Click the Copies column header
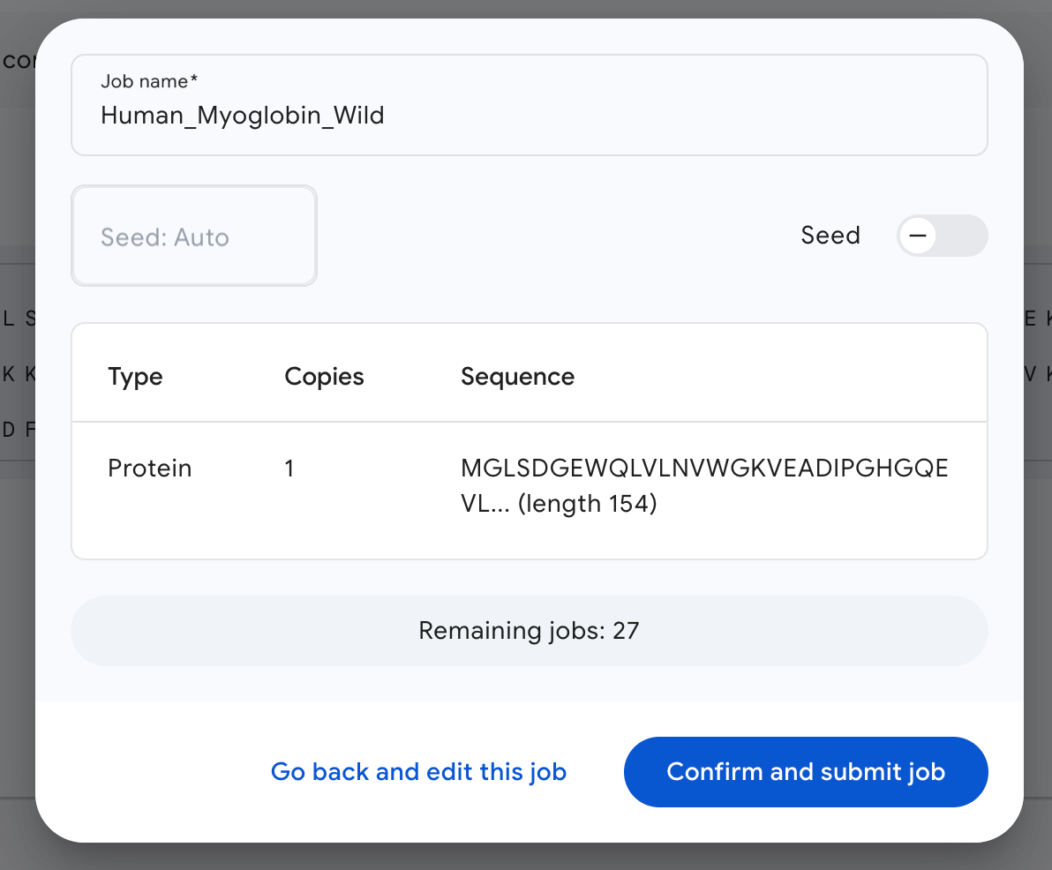Viewport: 1052px width, 870px height. [x=324, y=376]
